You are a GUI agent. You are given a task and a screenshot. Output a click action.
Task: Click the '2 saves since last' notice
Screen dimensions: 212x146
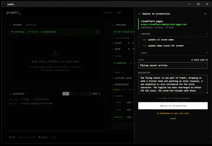[x=122, y=90]
